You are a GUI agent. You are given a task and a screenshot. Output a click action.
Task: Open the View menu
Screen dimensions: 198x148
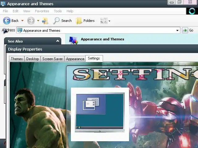coord(27,11)
